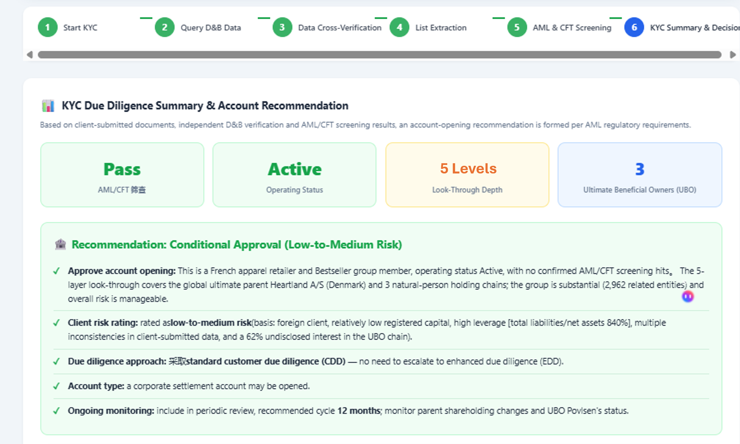This screenshot has height=444, width=740.
Task: Click the checkmark beside Ongoing monitoring
Action: [56, 411]
